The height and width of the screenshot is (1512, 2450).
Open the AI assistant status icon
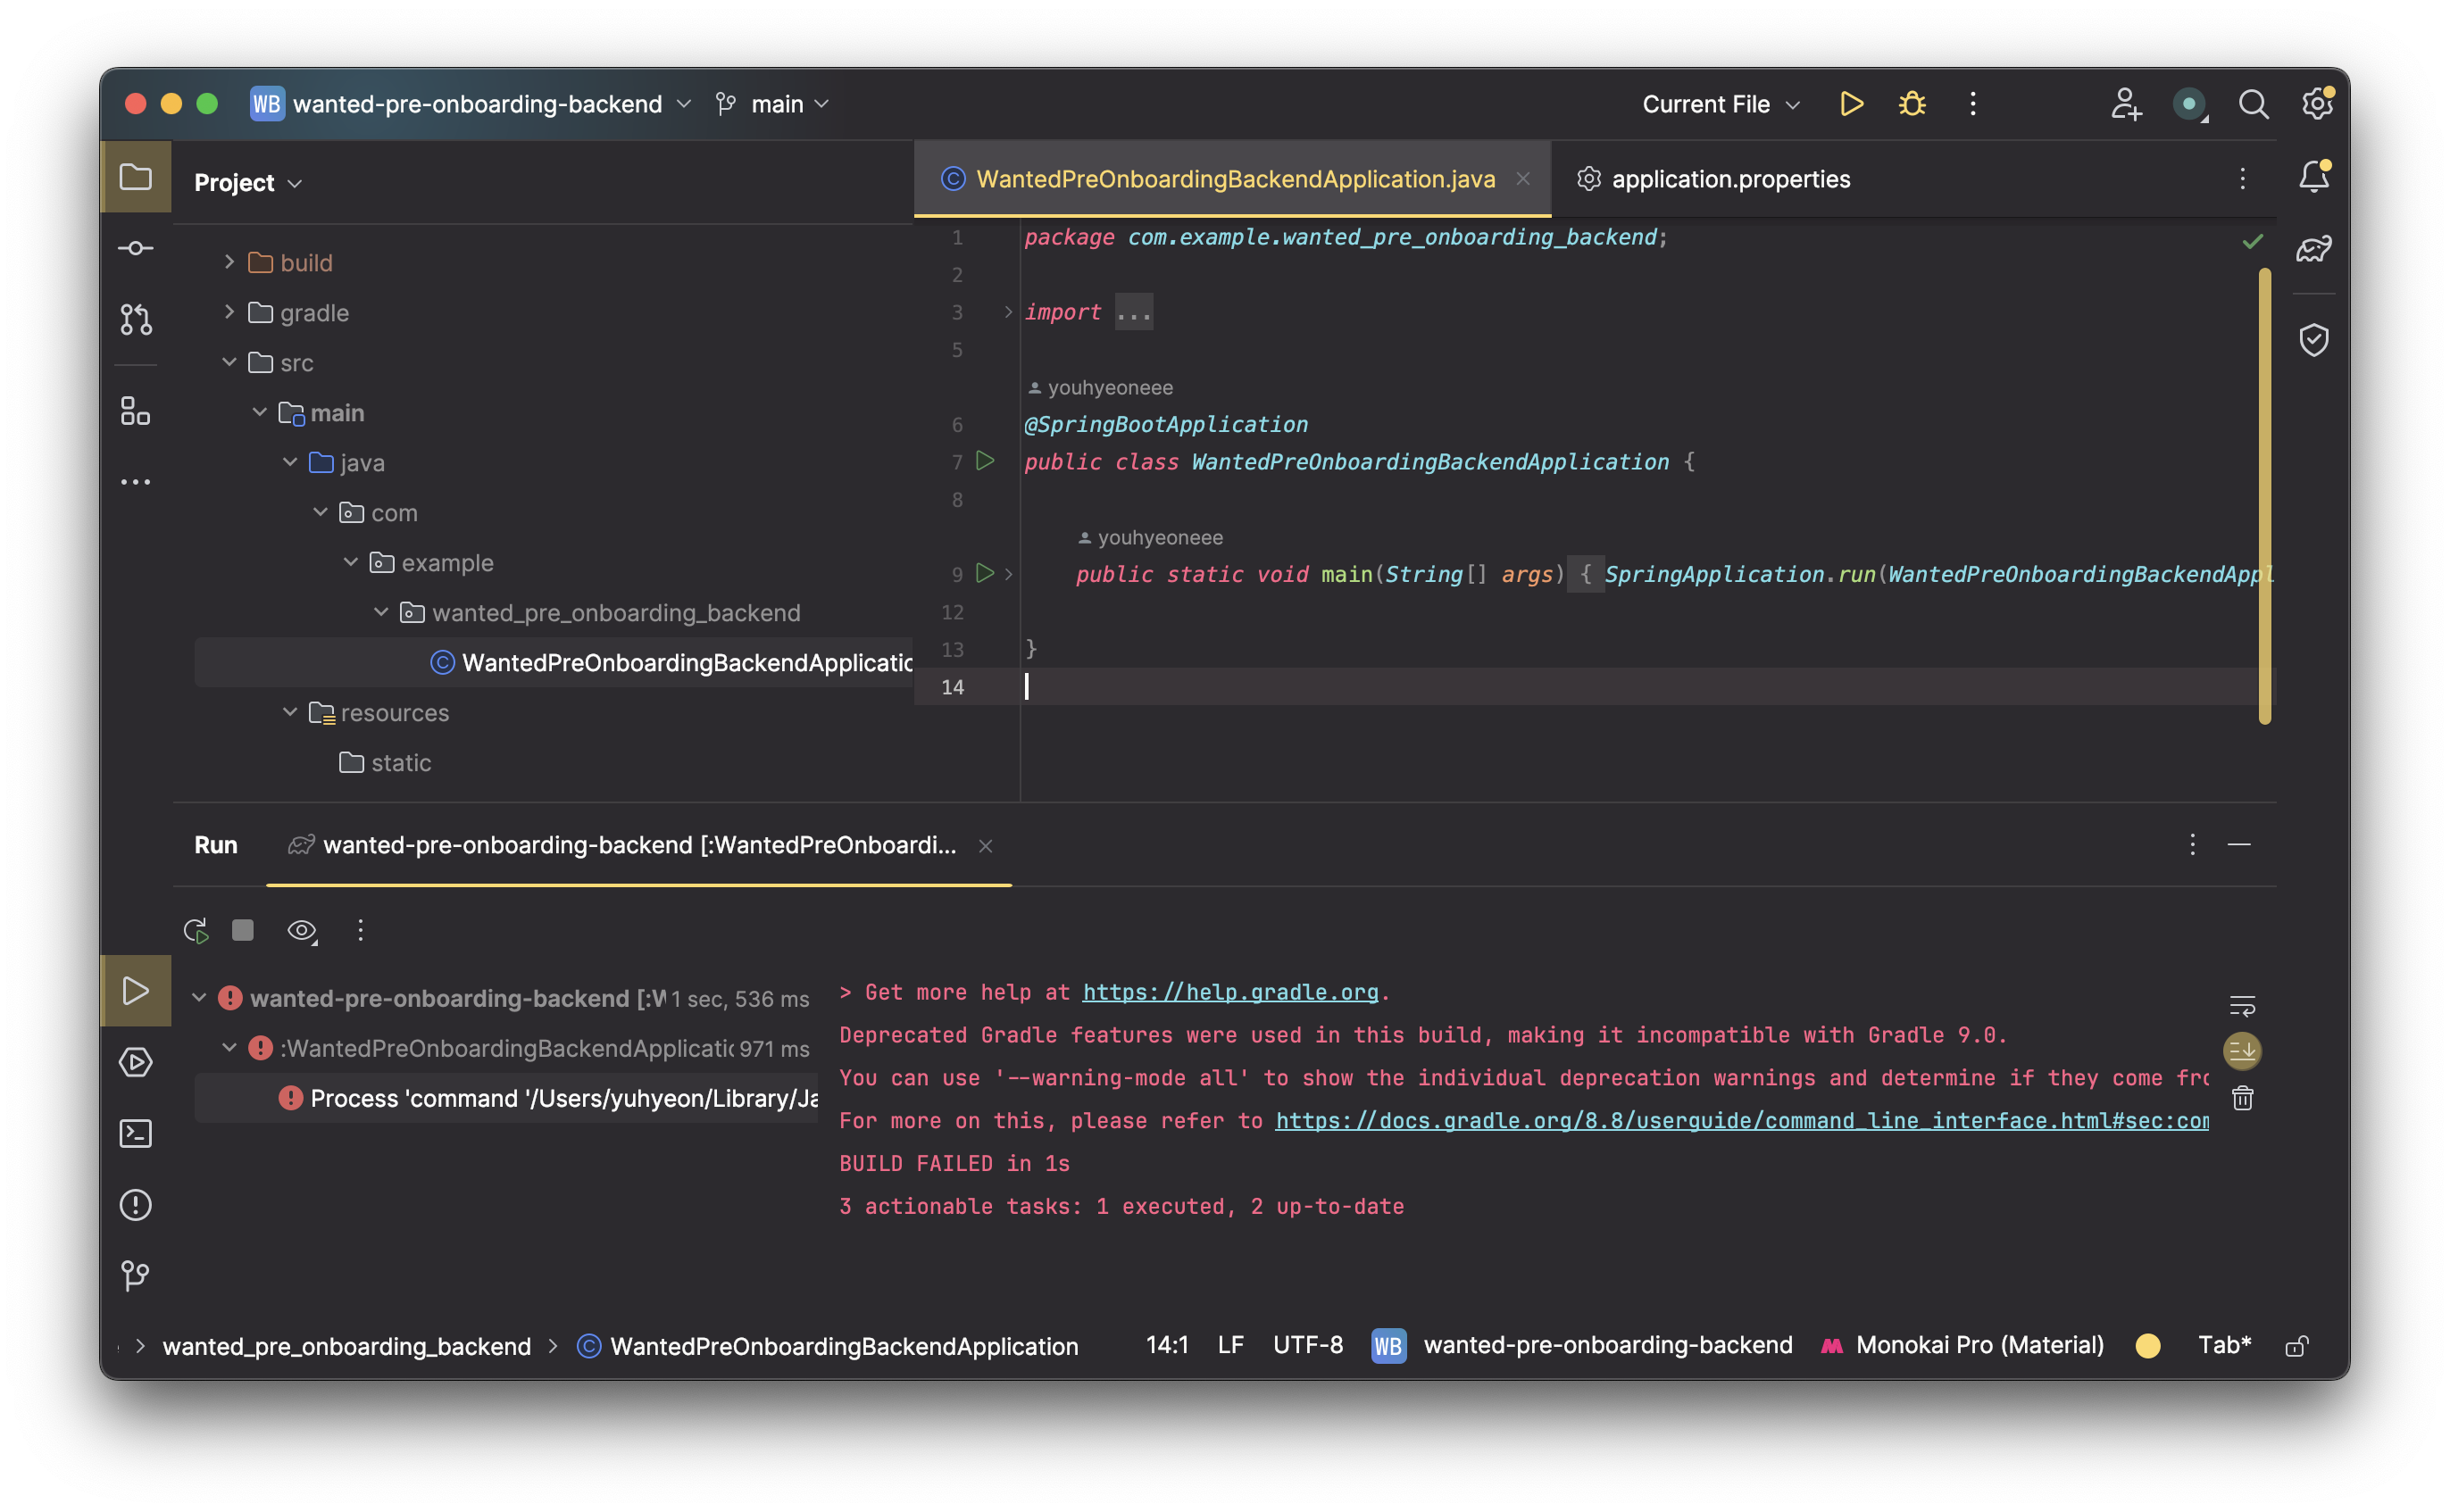coord(2190,104)
